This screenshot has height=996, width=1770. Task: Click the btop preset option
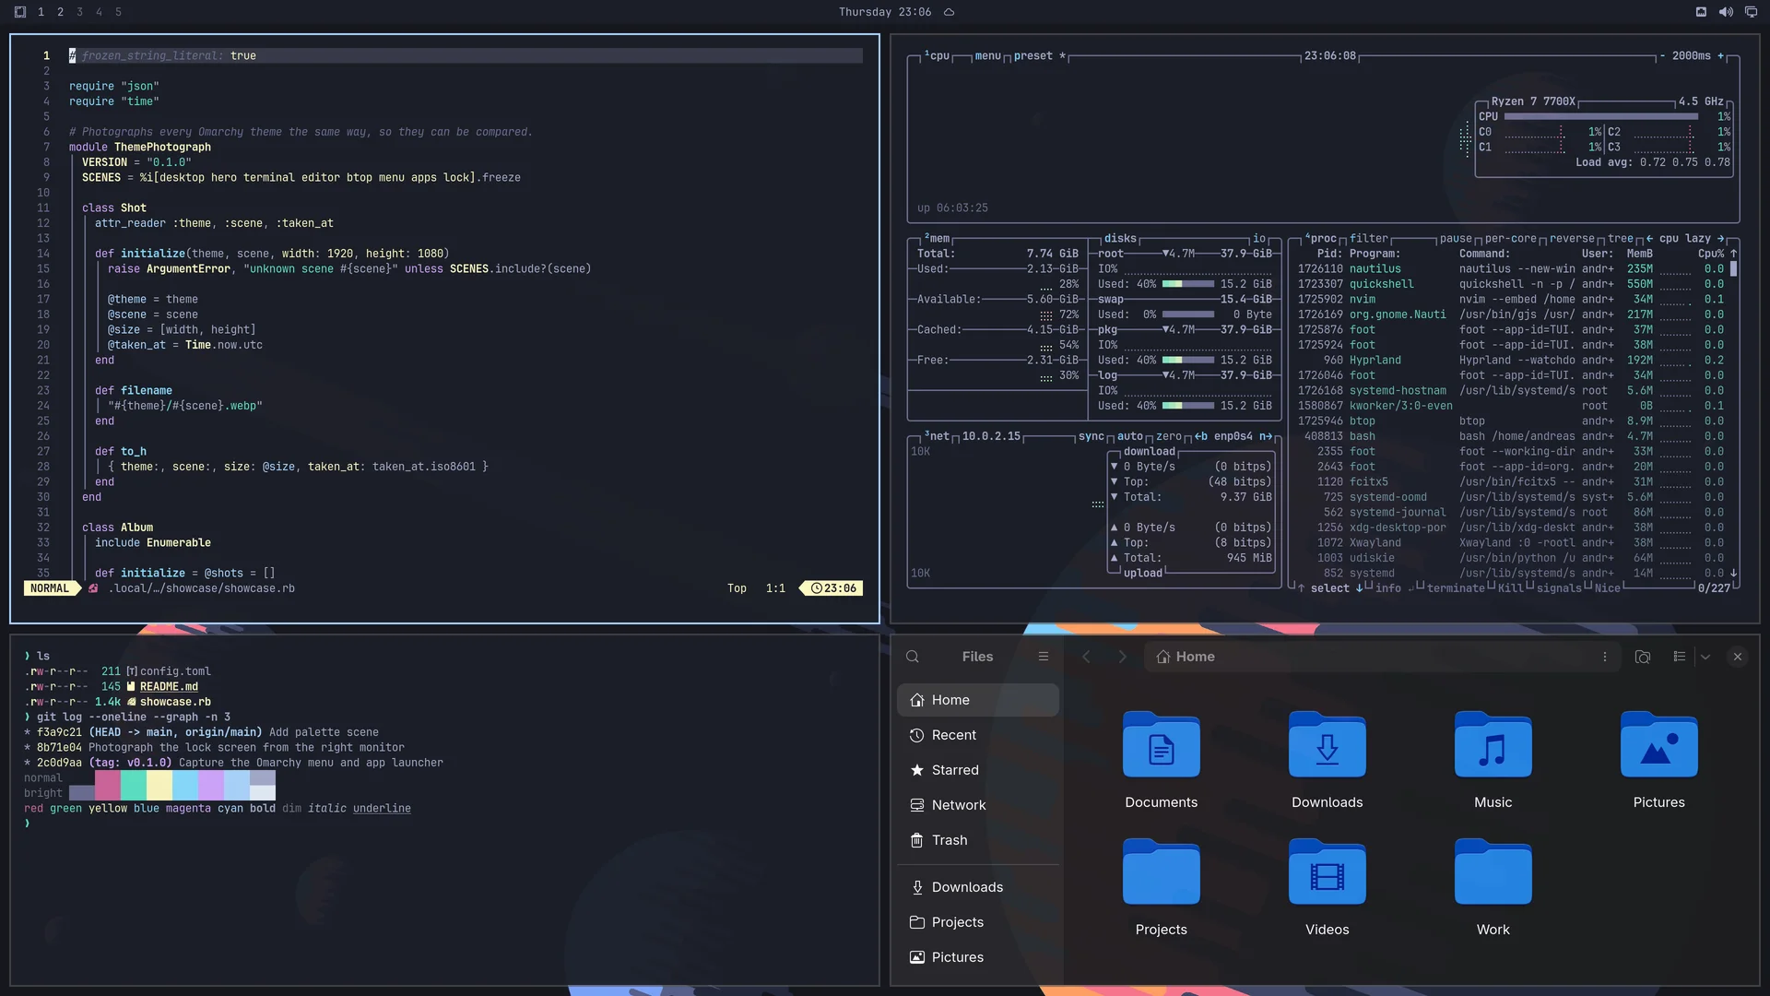[1039, 55]
